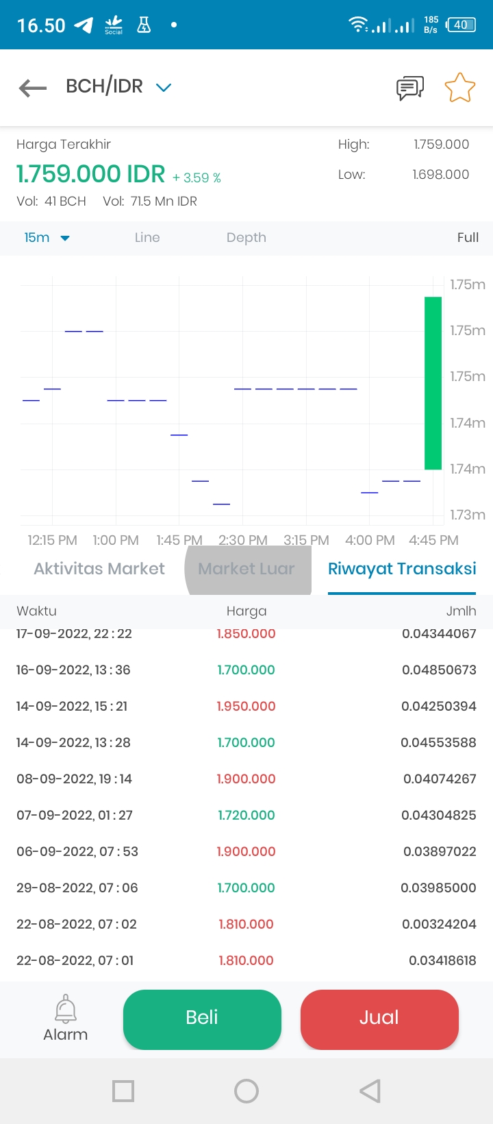Tap the green Beli button
Image resolution: width=493 pixels, height=1124 pixels.
pyautogui.click(x=202, y=1018)
